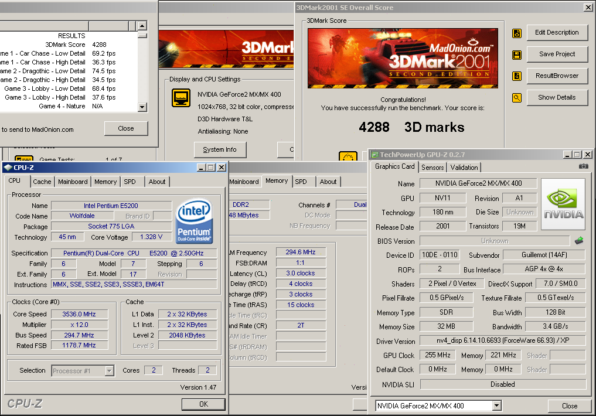This screenshot has height=416, width=596.
Task: Click the Technology value 180 nm in GPU-Z
Action: click(443, 212)
